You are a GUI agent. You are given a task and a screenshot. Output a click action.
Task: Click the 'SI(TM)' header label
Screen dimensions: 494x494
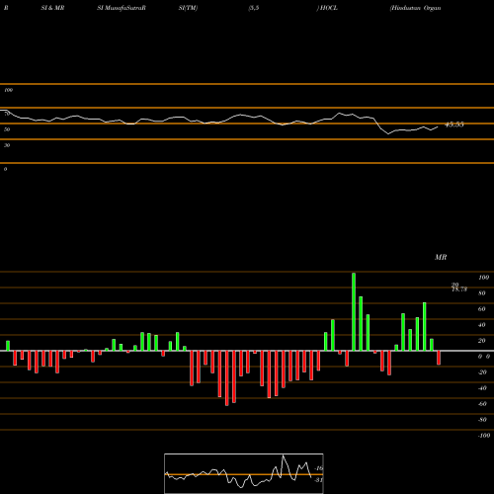click(188, 8)
